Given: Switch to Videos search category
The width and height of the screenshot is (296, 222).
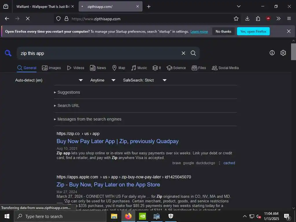Looking at the screenshot, I should click(75, 68).
